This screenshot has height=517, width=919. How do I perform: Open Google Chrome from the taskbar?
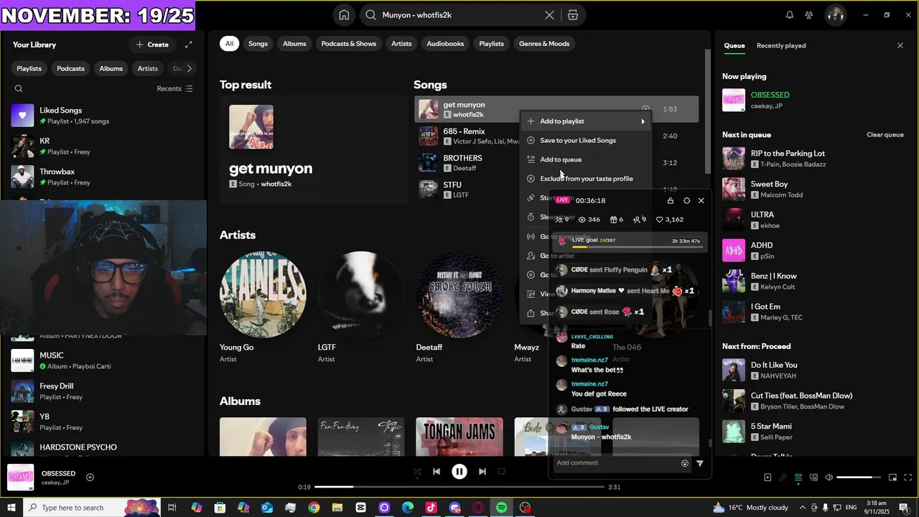point(314,508)
